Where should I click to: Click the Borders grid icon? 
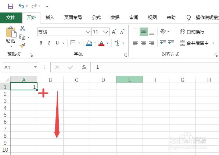click(73, 43)
